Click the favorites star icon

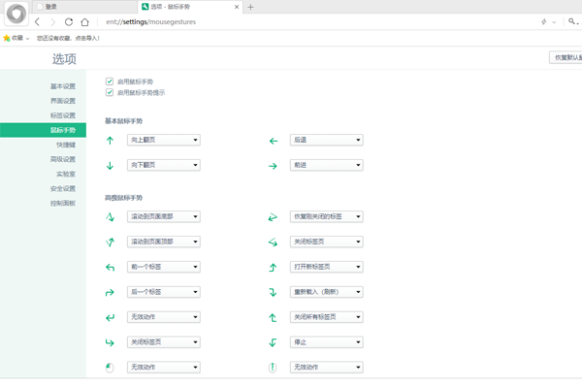click(x=8, y=38)
